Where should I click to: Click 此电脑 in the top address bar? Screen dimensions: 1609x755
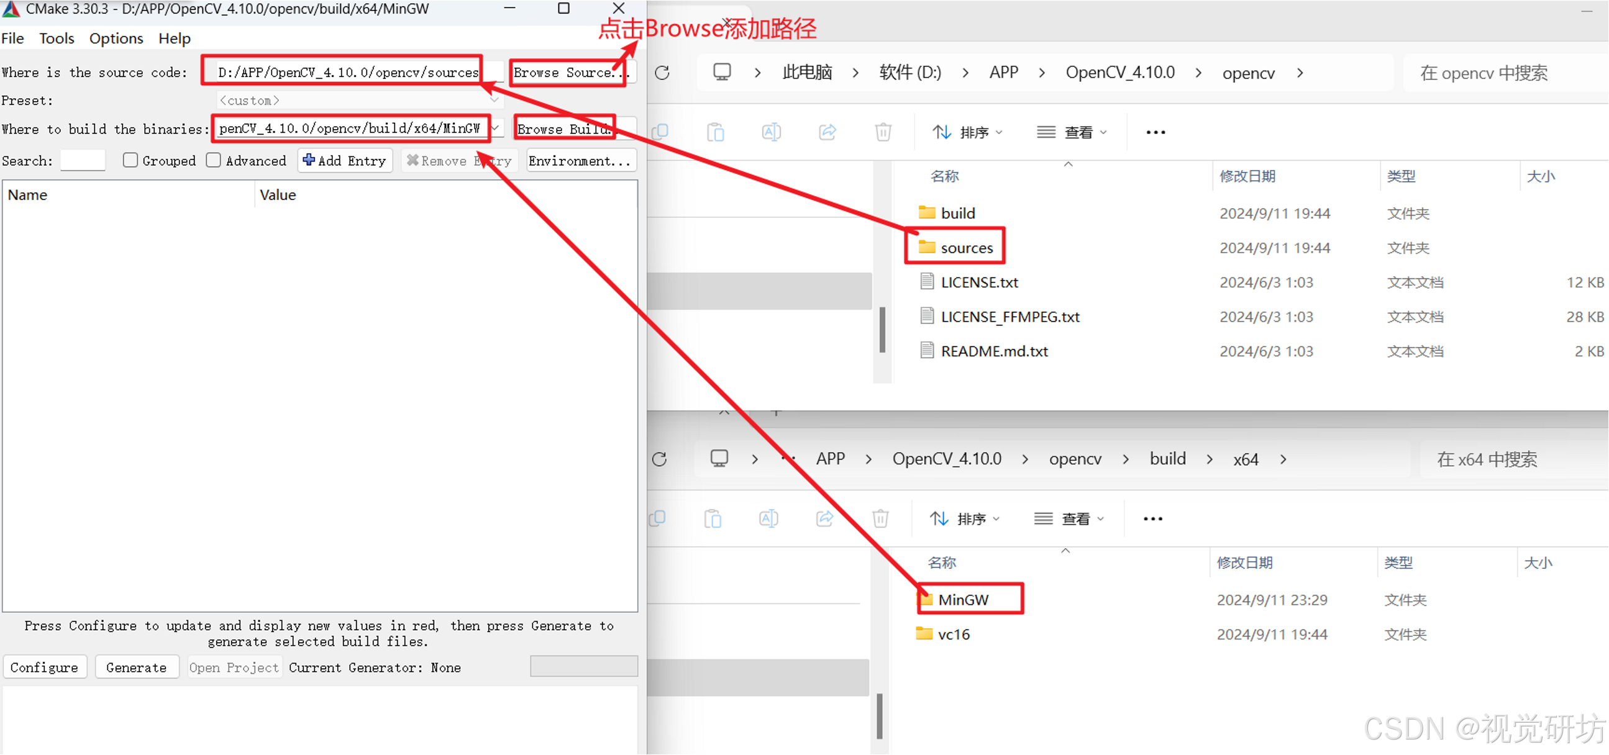[807, 73]
